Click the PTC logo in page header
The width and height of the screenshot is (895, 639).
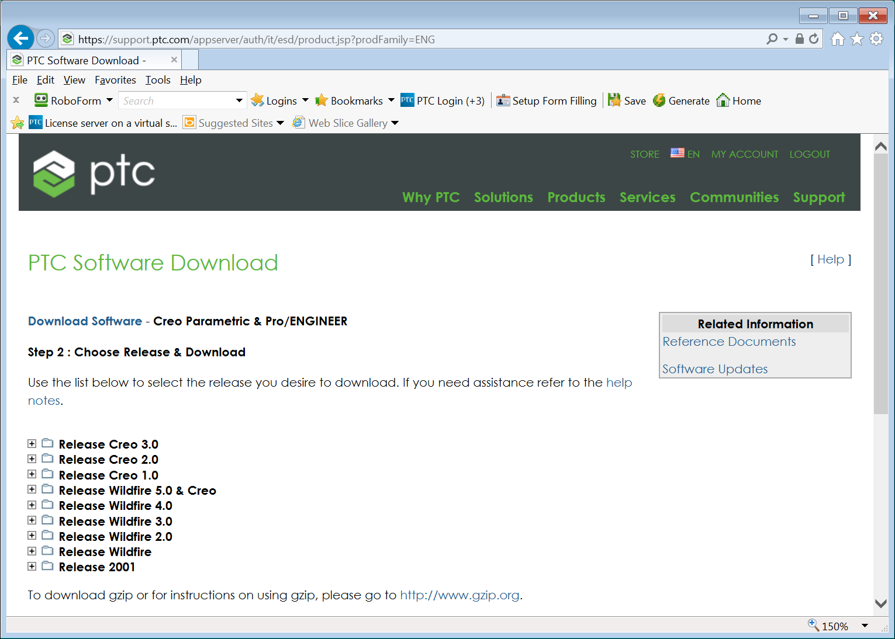click(x=94, y=173)
